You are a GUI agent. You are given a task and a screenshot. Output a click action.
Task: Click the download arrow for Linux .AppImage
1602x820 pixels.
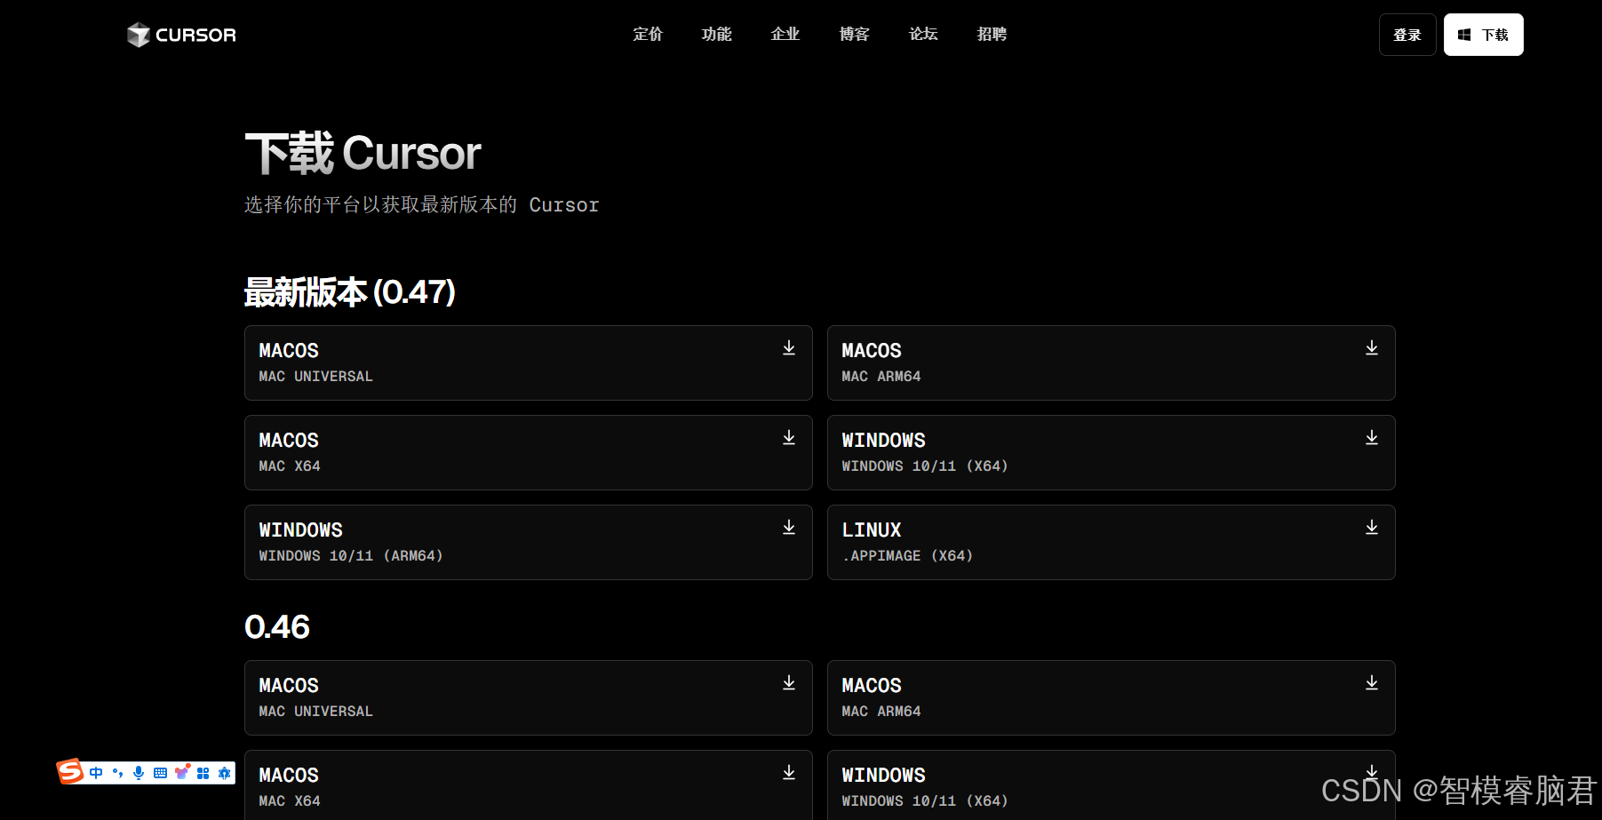1372,528
